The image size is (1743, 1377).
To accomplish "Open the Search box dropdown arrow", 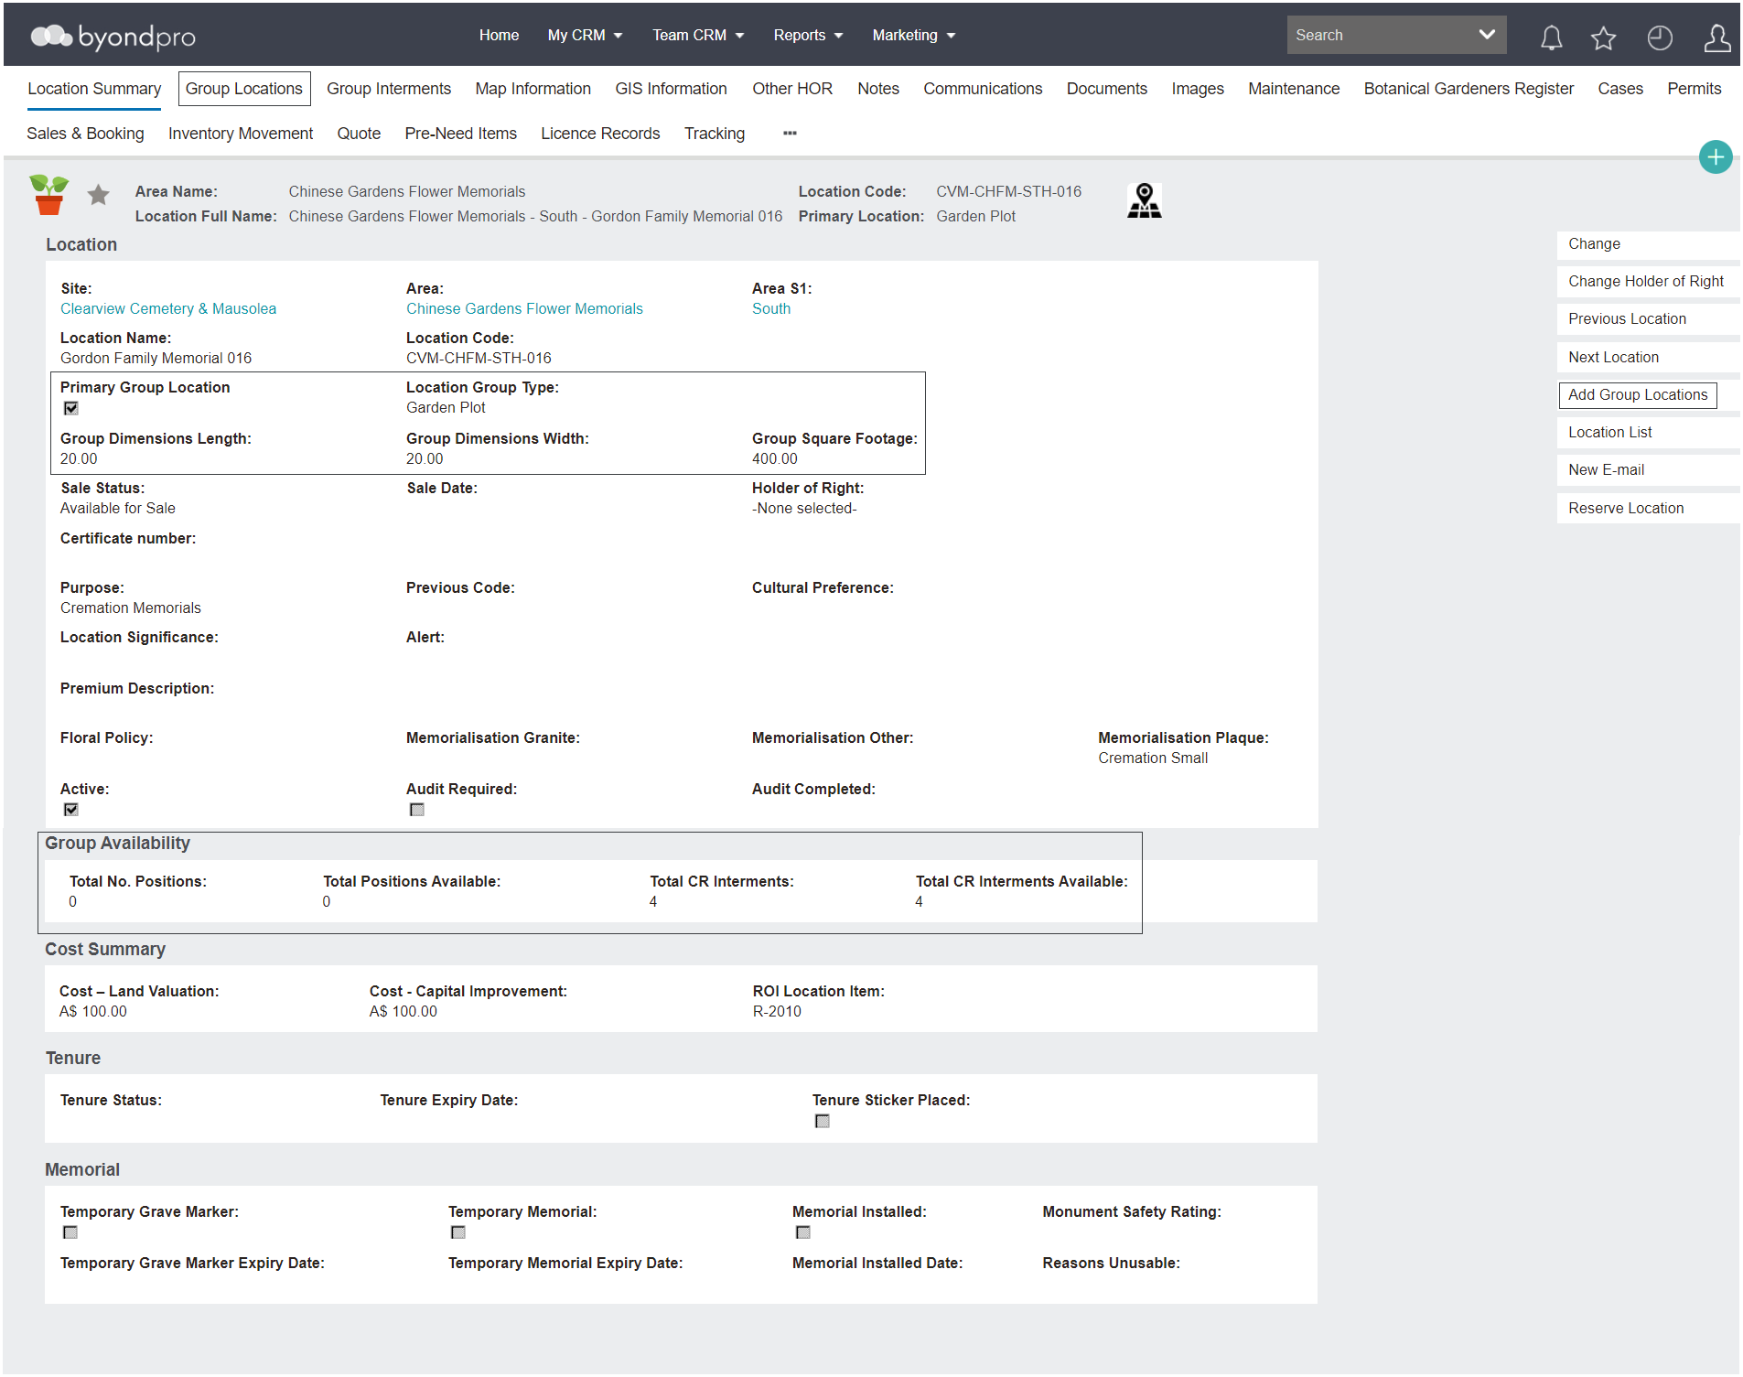I will 1486,35.
